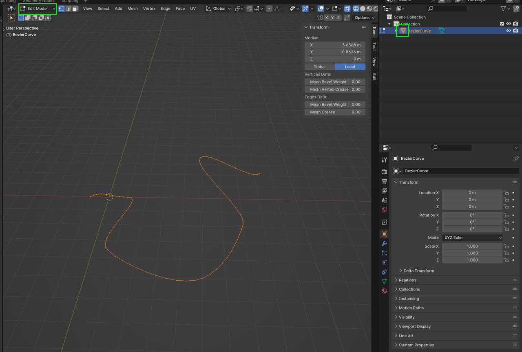The height and width of the screenshot is (352, 522).
Task: Toggle X axis mirror button
Action: [x=326, y=18]
